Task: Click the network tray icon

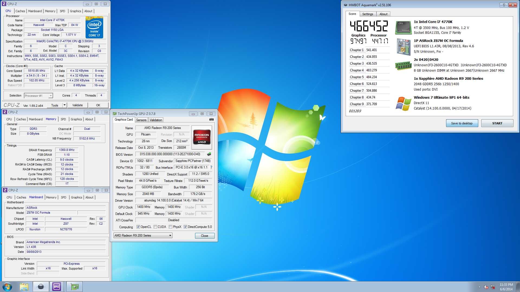Action: 493,287
